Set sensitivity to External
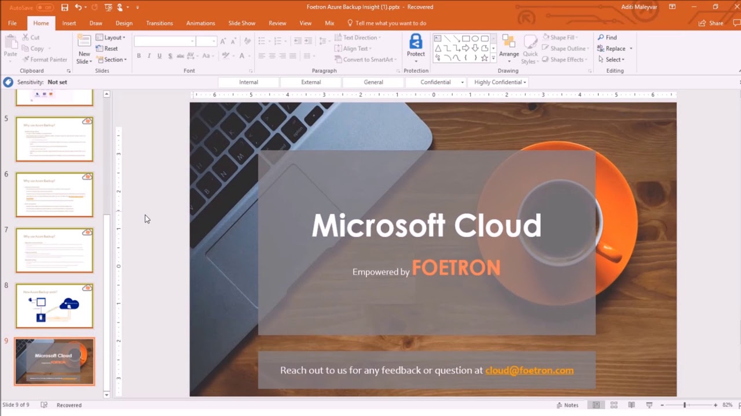This screenshot has width=741, height=416. 311,82
